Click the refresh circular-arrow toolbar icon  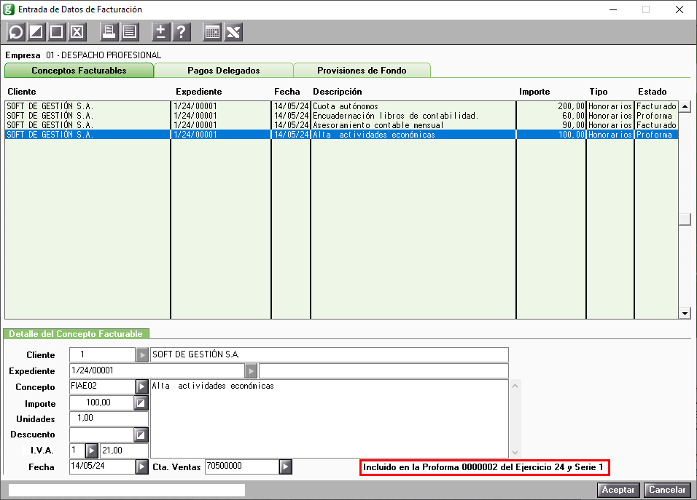pos(15,32)
